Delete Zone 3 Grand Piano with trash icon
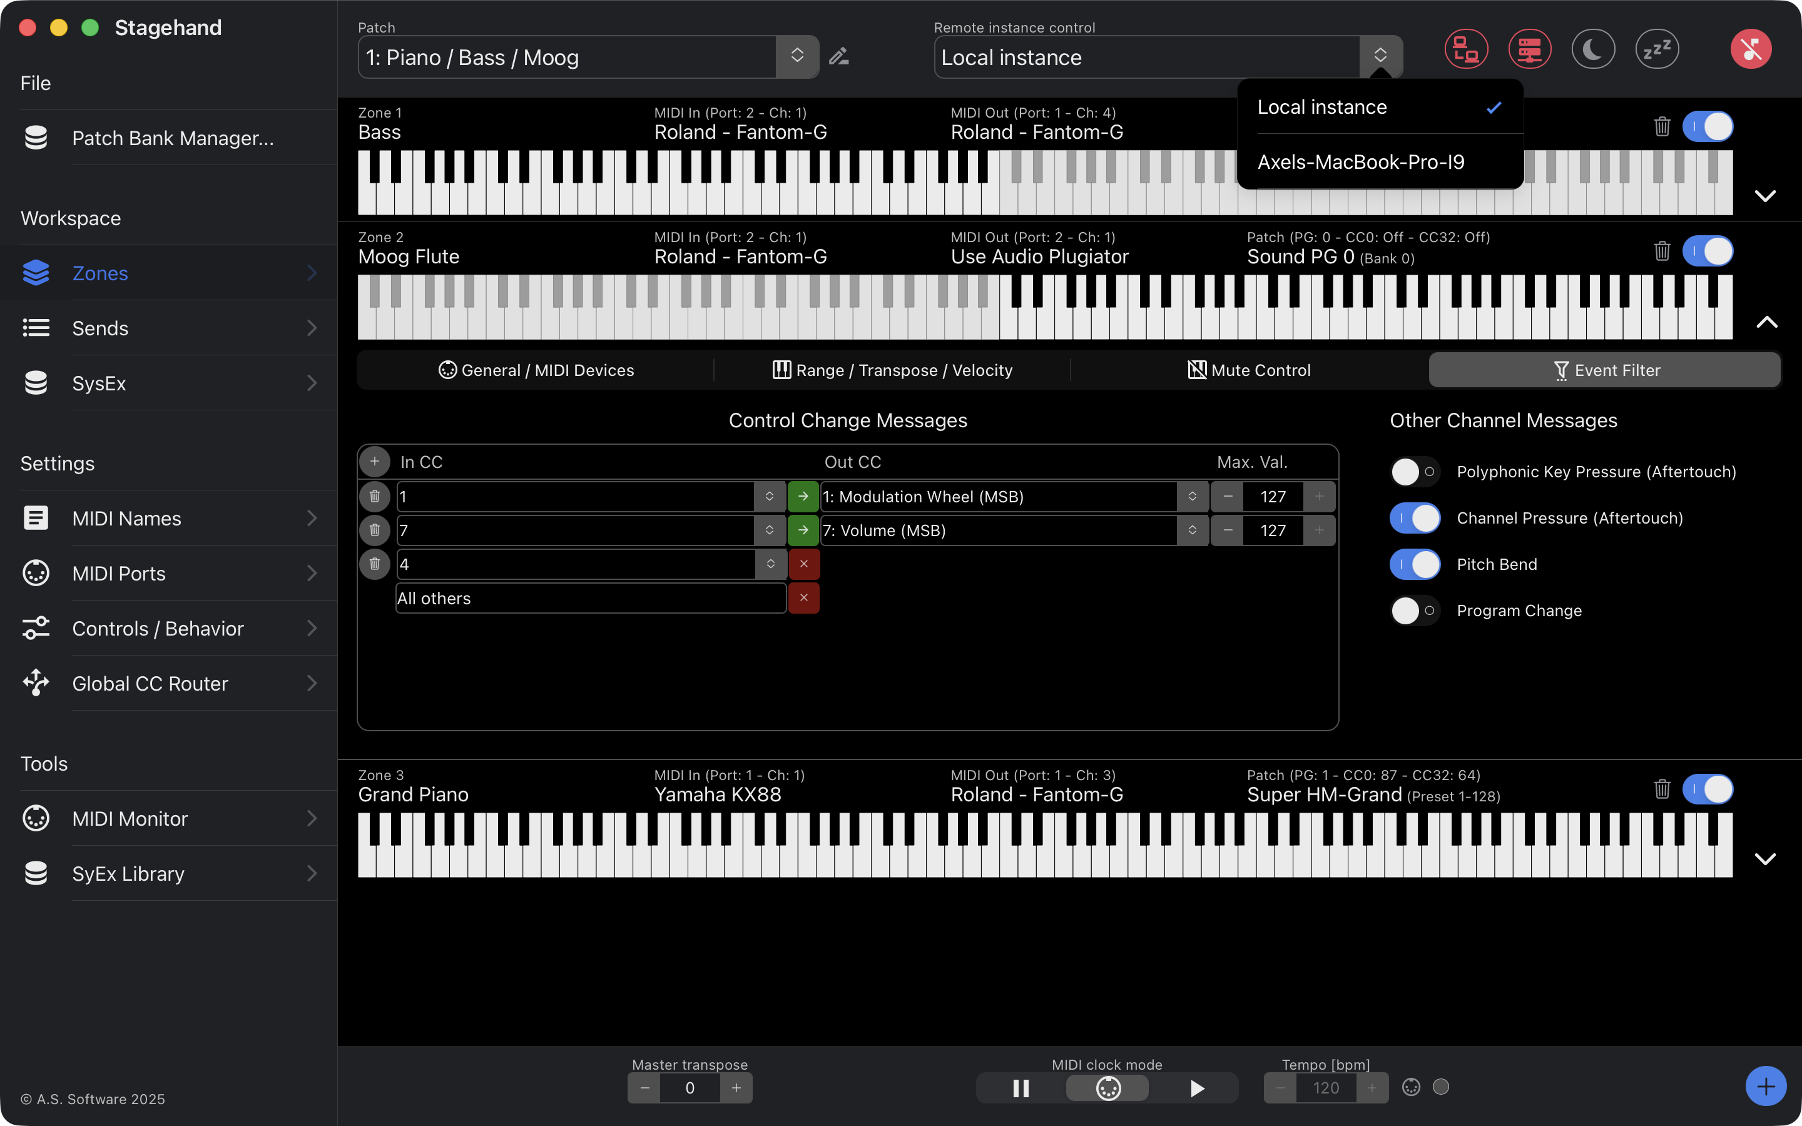 tap(1662, 789)
